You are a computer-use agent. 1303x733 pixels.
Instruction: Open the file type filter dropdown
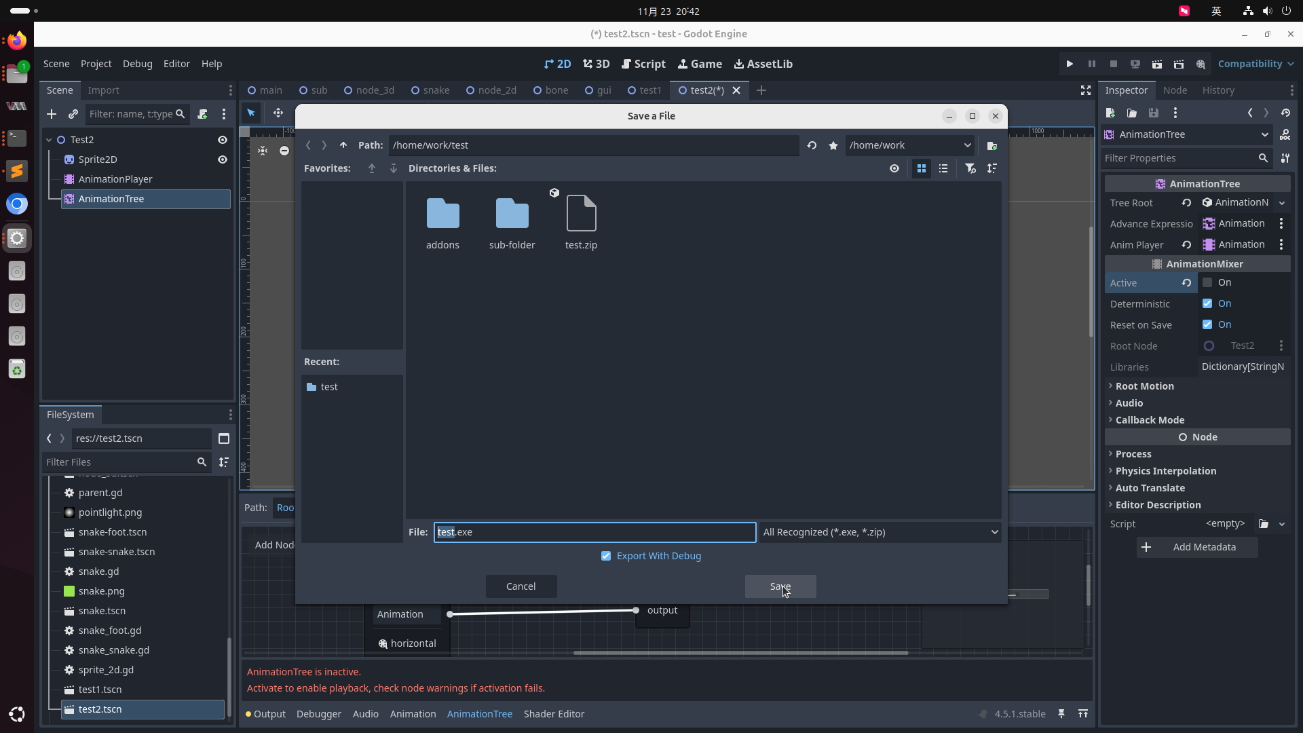coord(880,532)
